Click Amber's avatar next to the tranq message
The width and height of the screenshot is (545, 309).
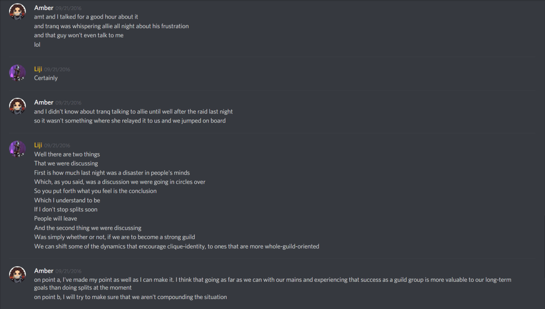pos(17,106)
